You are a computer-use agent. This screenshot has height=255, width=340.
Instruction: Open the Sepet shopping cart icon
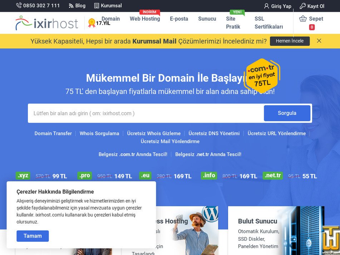(303, 19)
